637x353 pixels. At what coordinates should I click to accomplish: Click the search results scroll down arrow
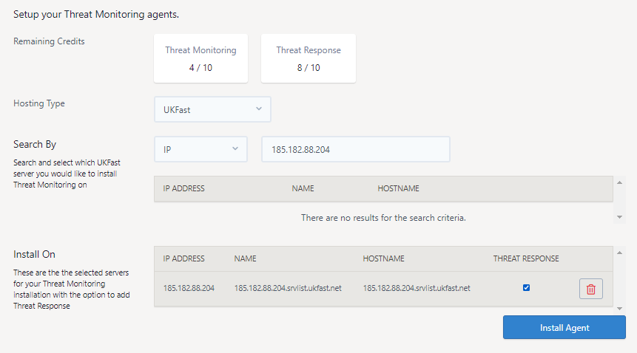point(620,217)
